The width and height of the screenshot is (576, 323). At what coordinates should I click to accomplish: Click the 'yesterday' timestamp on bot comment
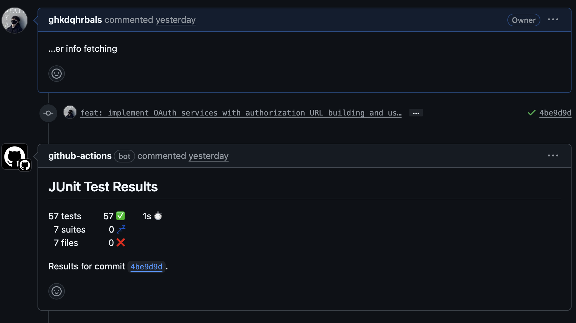(208, 156)
